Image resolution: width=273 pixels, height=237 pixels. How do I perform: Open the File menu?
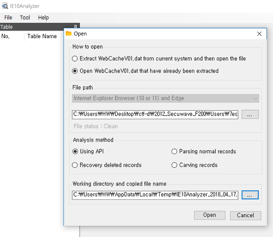(x=8, y=17)
